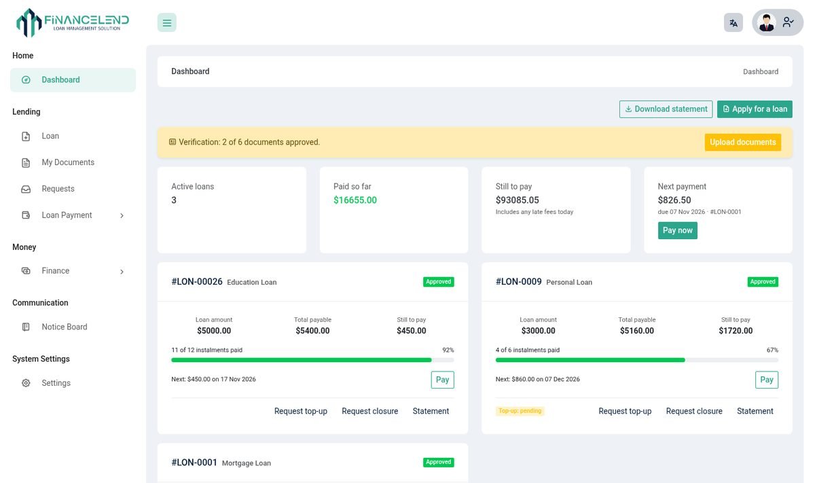
Task: Click Total payable $5400.00 value
Action: coord(312,331)
